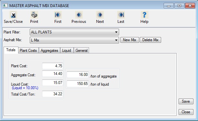
Task: Click the 150.65 per ton of liquid field
Action: tap(78, 84)
